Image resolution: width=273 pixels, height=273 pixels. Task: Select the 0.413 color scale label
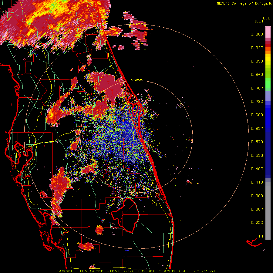click(257, 182)
